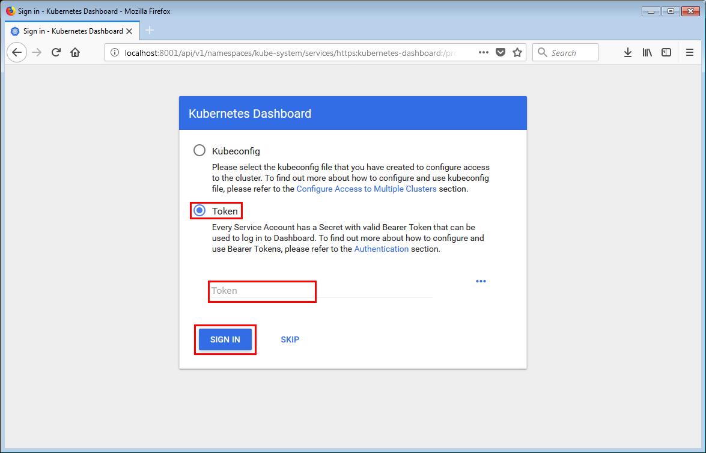Open page actions three-dot menu in address bar
706x453 pixels.
[484, 53]
